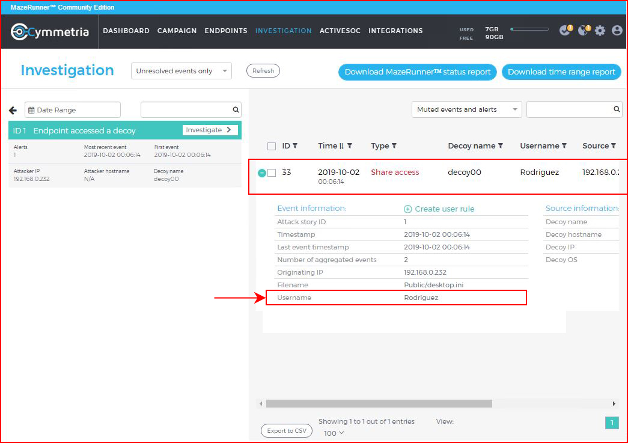Open the Muted events and alerts dropdown
The width and height of the screenshot is (628, 443).
click(466, 109)
